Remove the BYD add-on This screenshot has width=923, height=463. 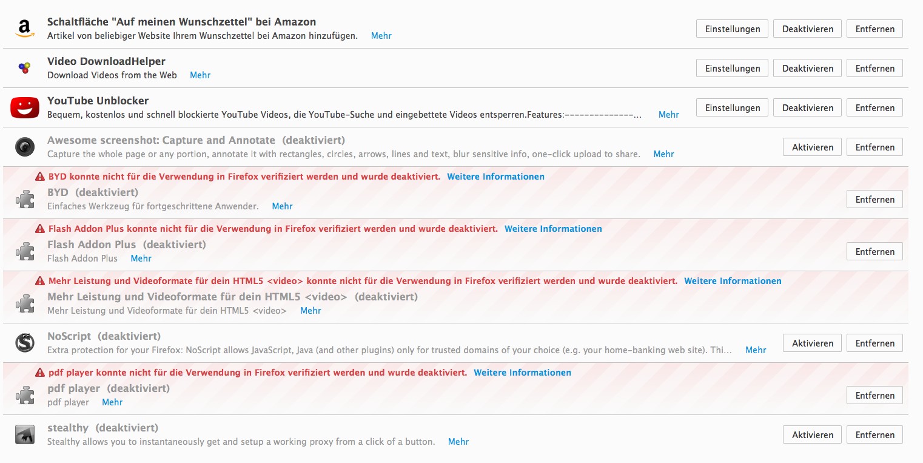coord(875,199)
